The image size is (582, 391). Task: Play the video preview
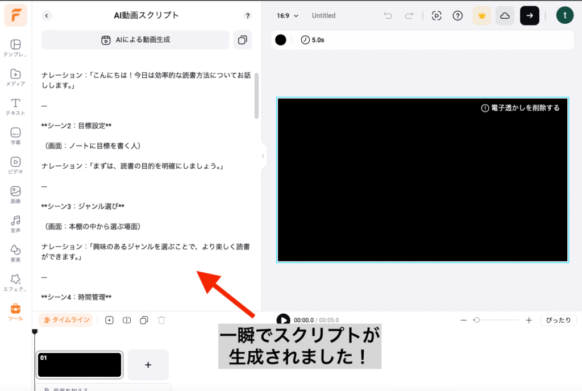tap(283, 320)
